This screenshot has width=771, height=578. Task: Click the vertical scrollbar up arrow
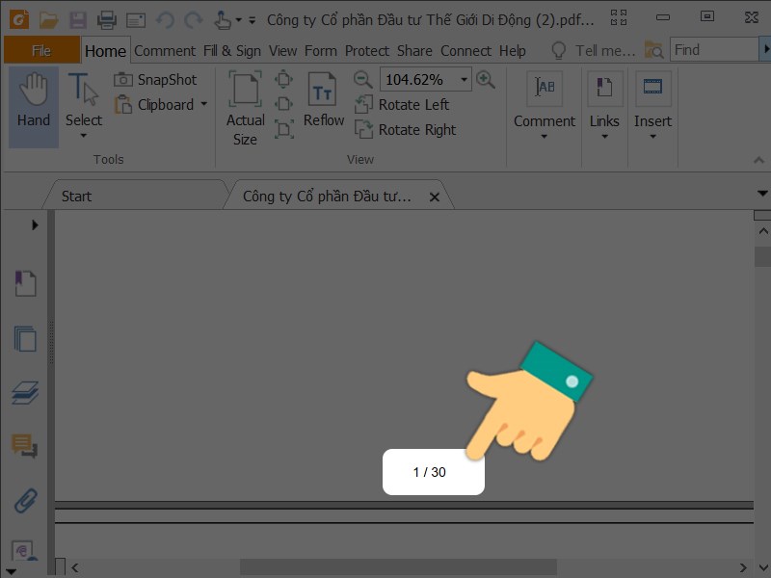763,230
